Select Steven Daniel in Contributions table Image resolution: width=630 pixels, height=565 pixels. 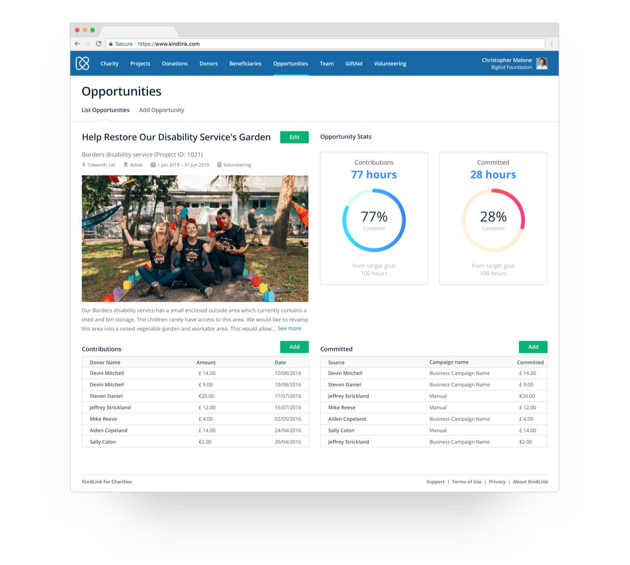106,396
